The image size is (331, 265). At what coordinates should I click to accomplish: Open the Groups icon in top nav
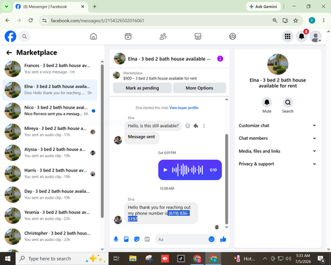232,36
